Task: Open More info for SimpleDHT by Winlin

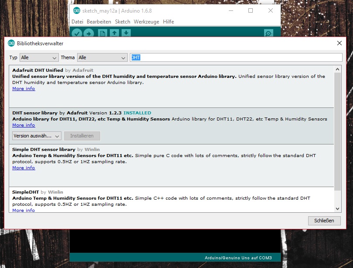Action: 24,210
